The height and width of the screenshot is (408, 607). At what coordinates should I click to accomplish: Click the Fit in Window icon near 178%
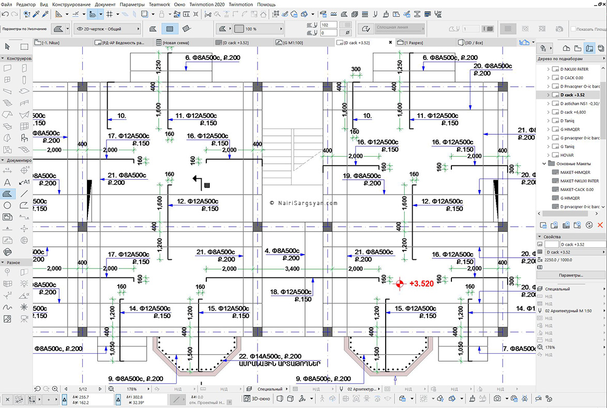point(112,389)
